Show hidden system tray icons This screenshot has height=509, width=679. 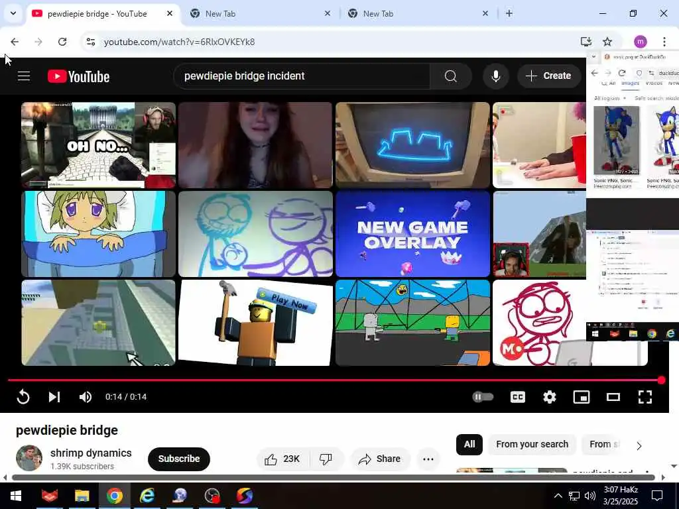558,496
